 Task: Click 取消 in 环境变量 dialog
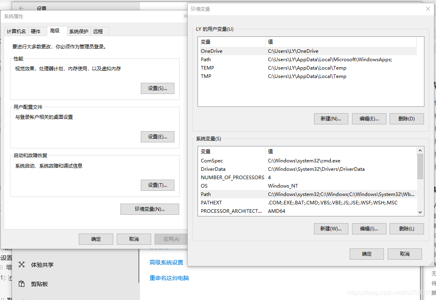[x=404, y=254]
